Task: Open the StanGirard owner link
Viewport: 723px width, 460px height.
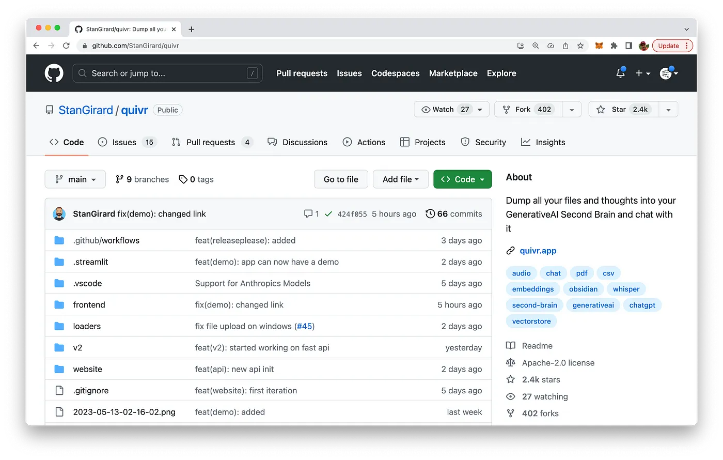Action: point(86,110)
